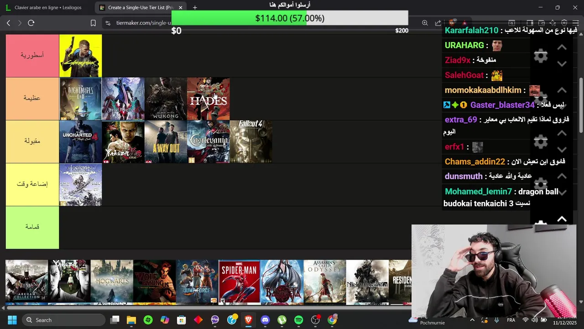The height and width of the screenshot is (329, 584).
Task: Click the مقبولة tier label
Action: pos(32,141)
